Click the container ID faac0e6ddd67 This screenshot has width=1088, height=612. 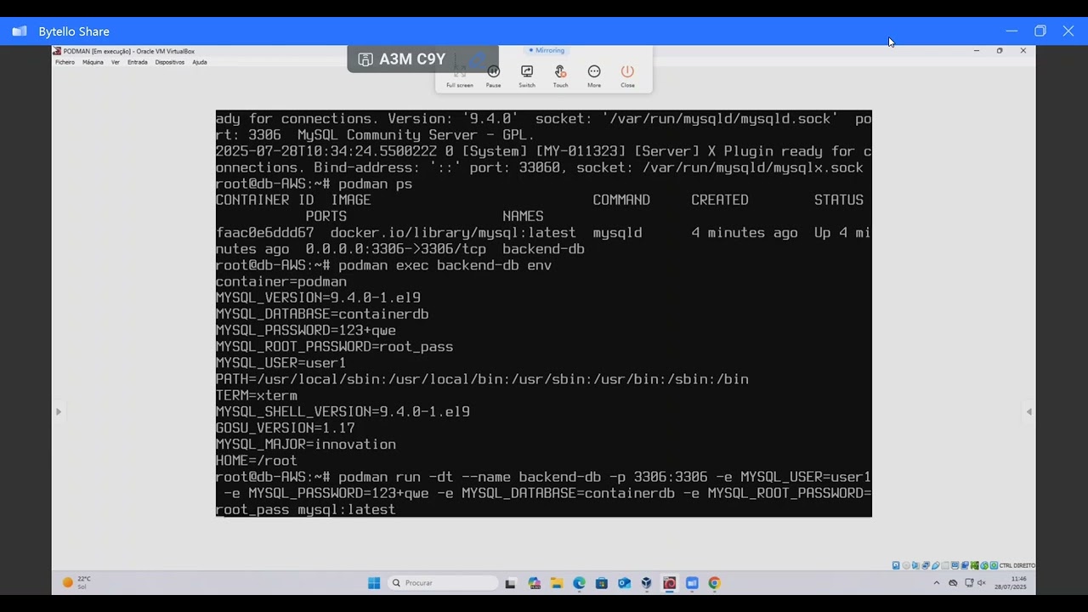[265, 233]
